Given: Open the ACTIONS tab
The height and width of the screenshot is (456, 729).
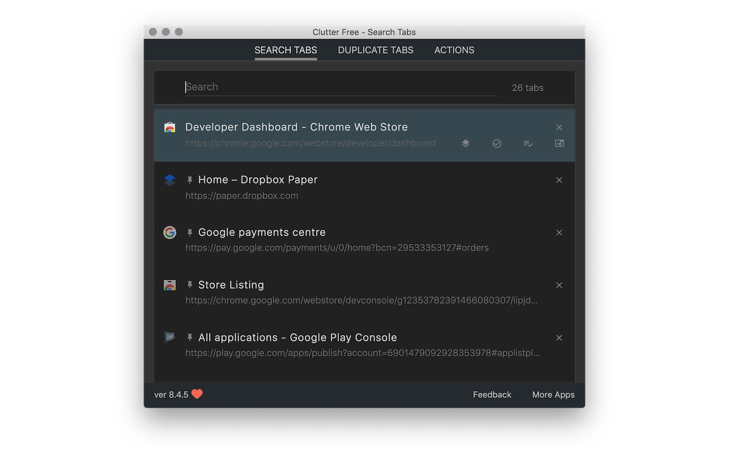Looking at the screenshot, I should [454, 50].
